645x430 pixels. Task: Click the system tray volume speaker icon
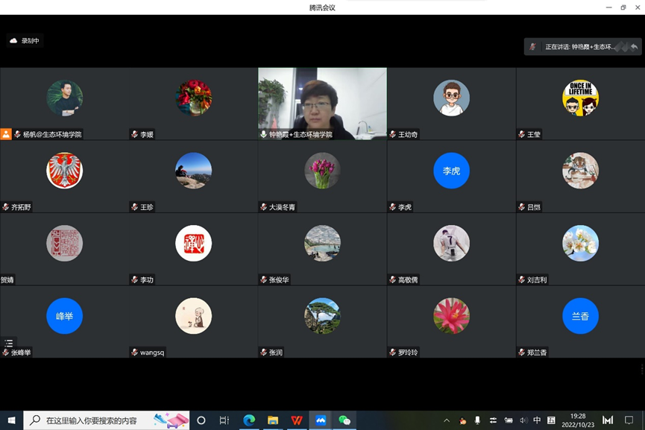(x=523, y=420)
